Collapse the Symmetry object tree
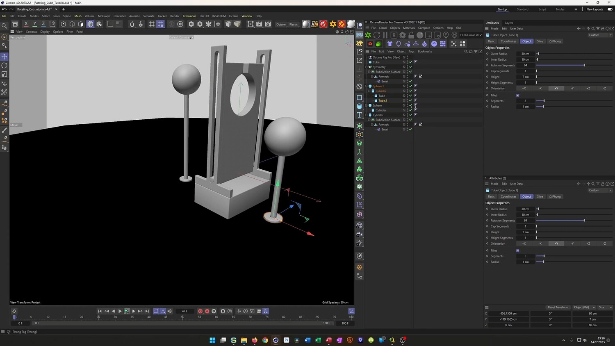Image resolution: width=615 pixels, height=346 pixels. click(366, 67)
